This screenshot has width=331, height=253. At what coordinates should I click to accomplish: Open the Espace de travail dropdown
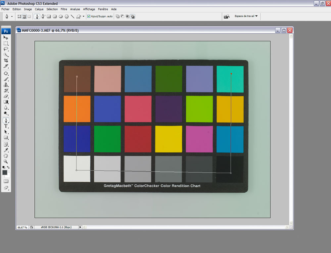coord(246,16)
